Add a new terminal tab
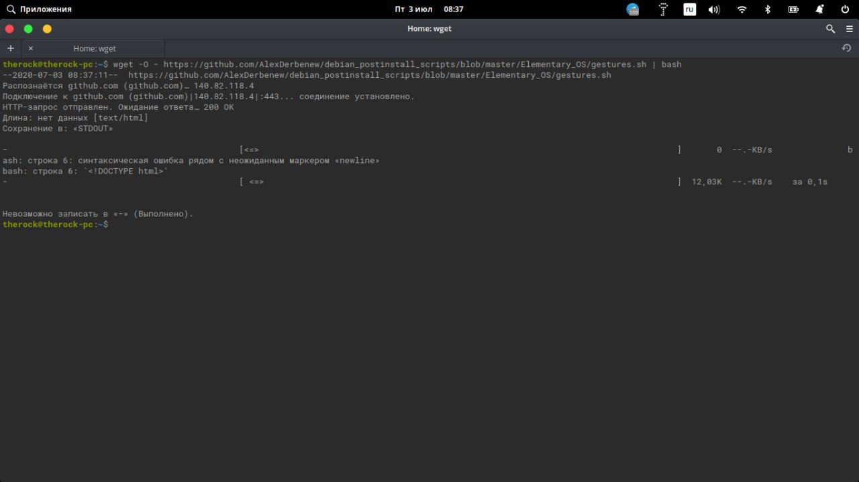859x482 pixels. click(10, 48)
